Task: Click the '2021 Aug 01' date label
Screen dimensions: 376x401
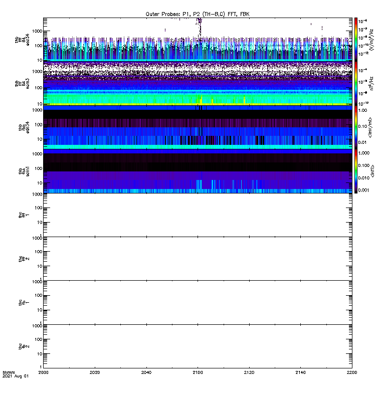Action: coord(16,376)
